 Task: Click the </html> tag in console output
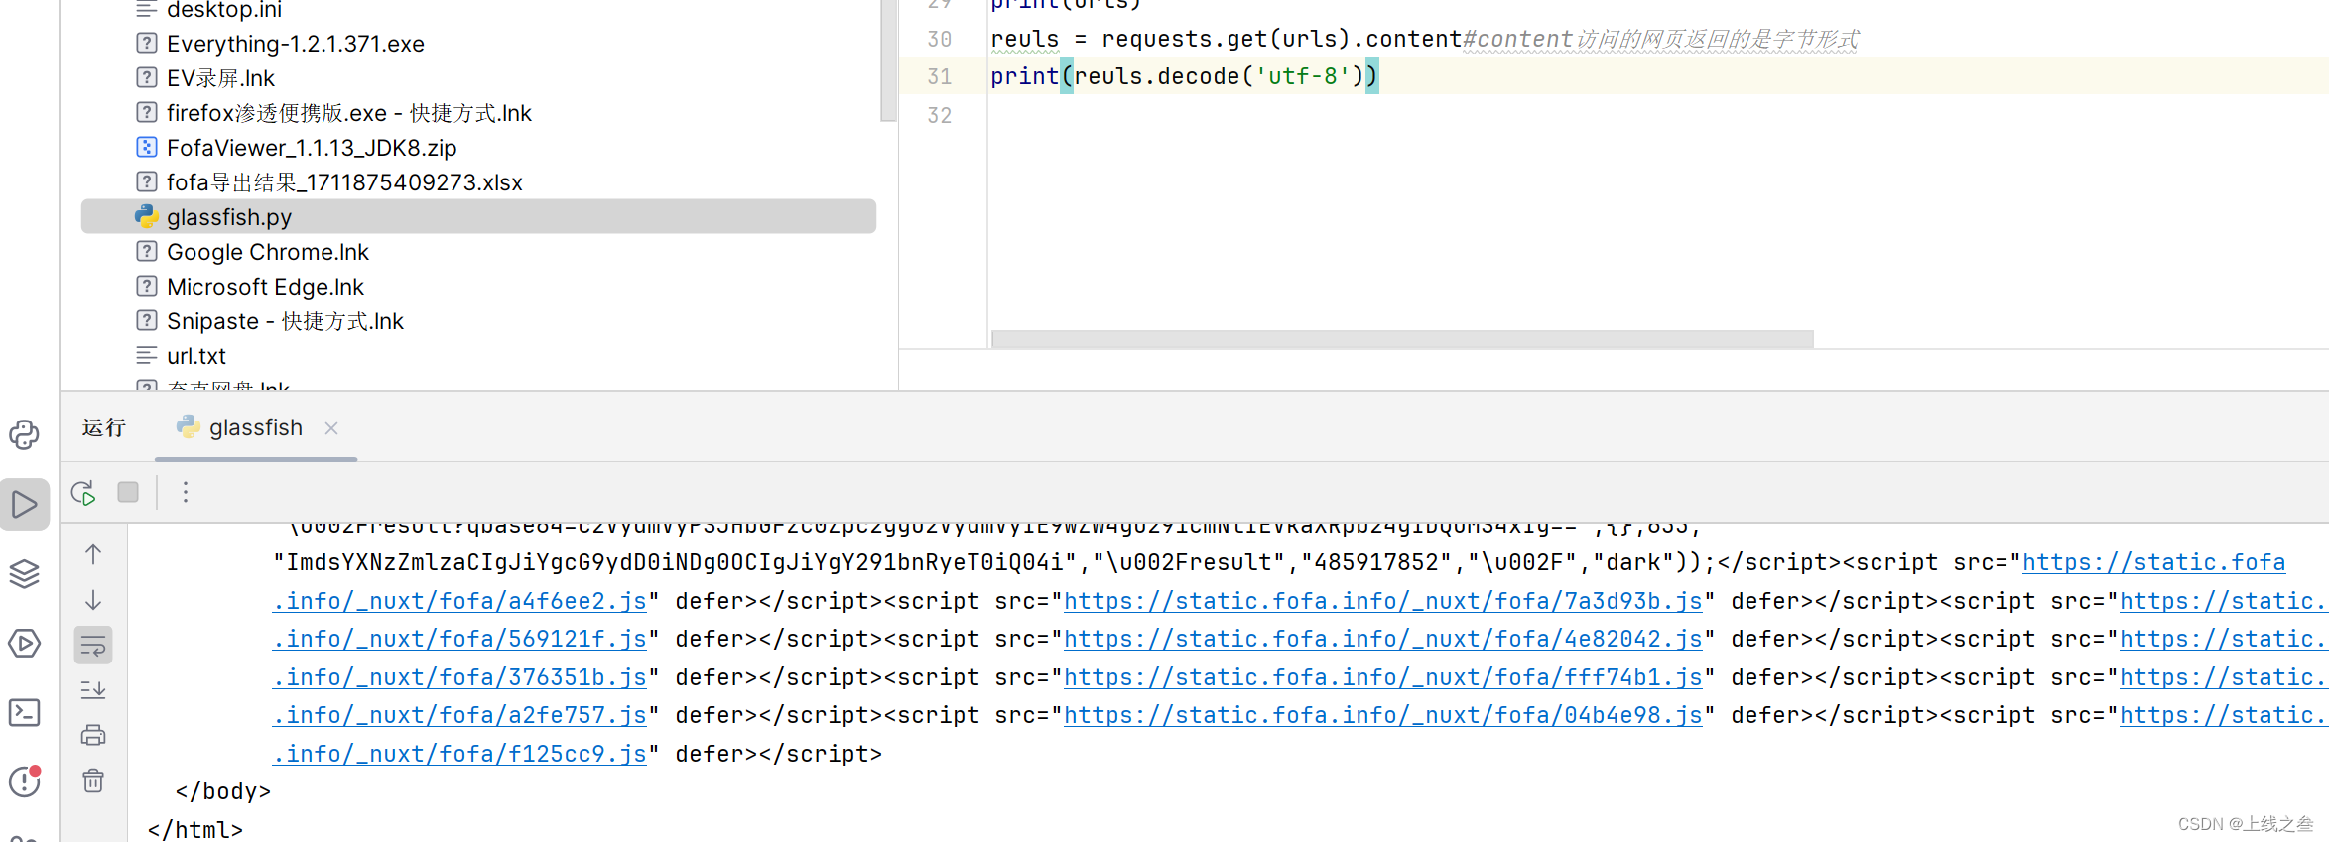[194, 829]
